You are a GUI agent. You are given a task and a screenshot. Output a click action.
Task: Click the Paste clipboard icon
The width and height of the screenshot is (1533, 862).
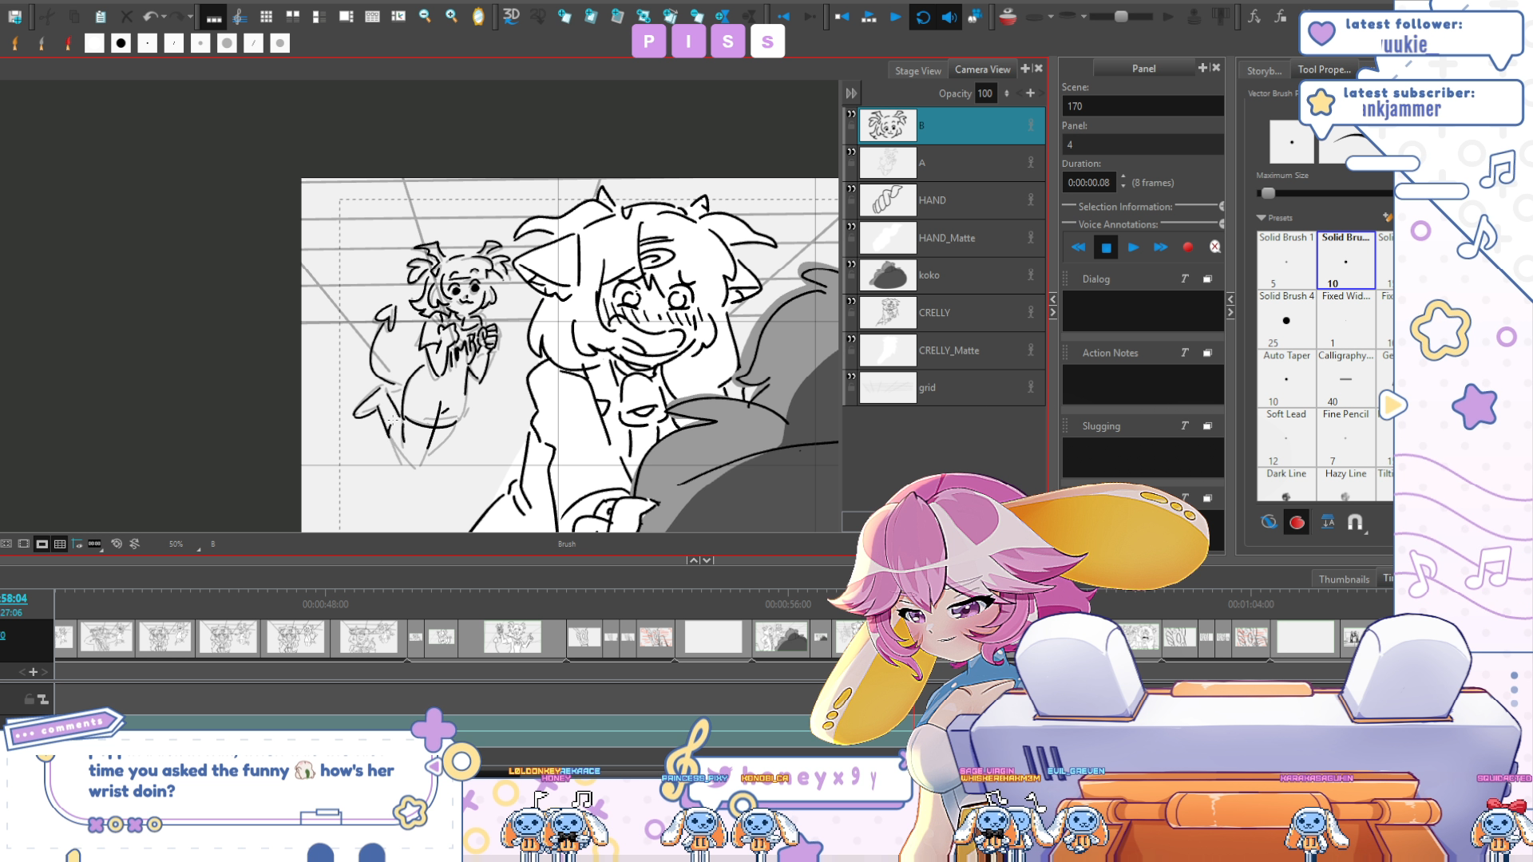pyautogui.click(x=101, y=16)
